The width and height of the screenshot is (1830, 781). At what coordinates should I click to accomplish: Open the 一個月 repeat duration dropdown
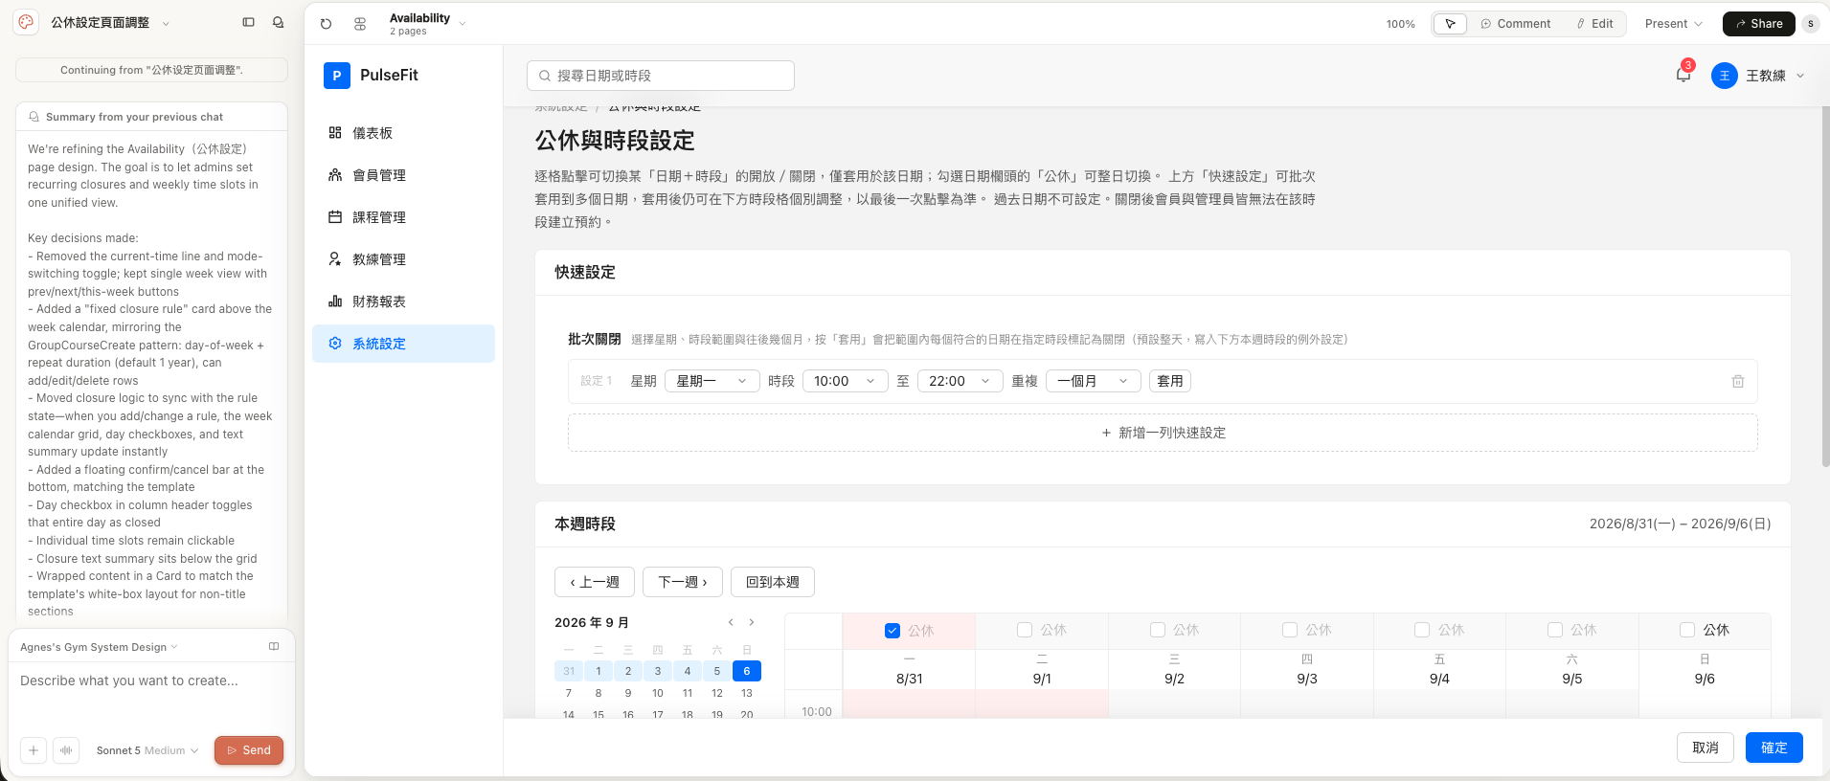(x=1093, y=381)
